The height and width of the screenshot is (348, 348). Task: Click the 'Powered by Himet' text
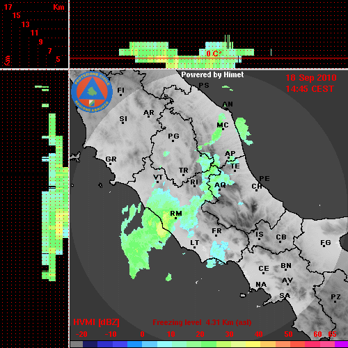[212, 74]
